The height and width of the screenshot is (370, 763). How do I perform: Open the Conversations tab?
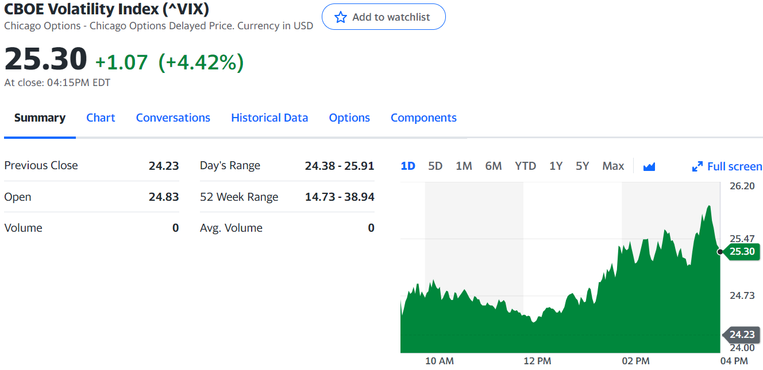[x=173, y=118]
